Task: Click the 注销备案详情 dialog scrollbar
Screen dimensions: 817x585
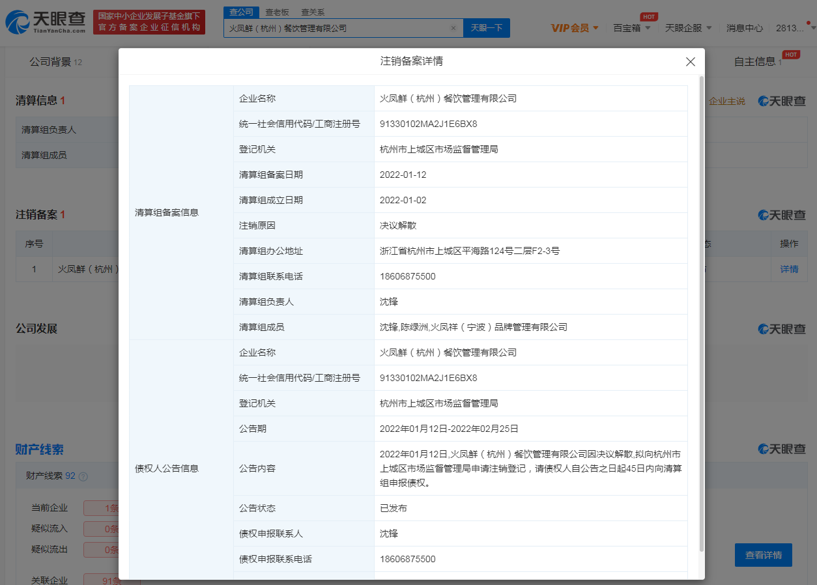Action: [701, 313]
